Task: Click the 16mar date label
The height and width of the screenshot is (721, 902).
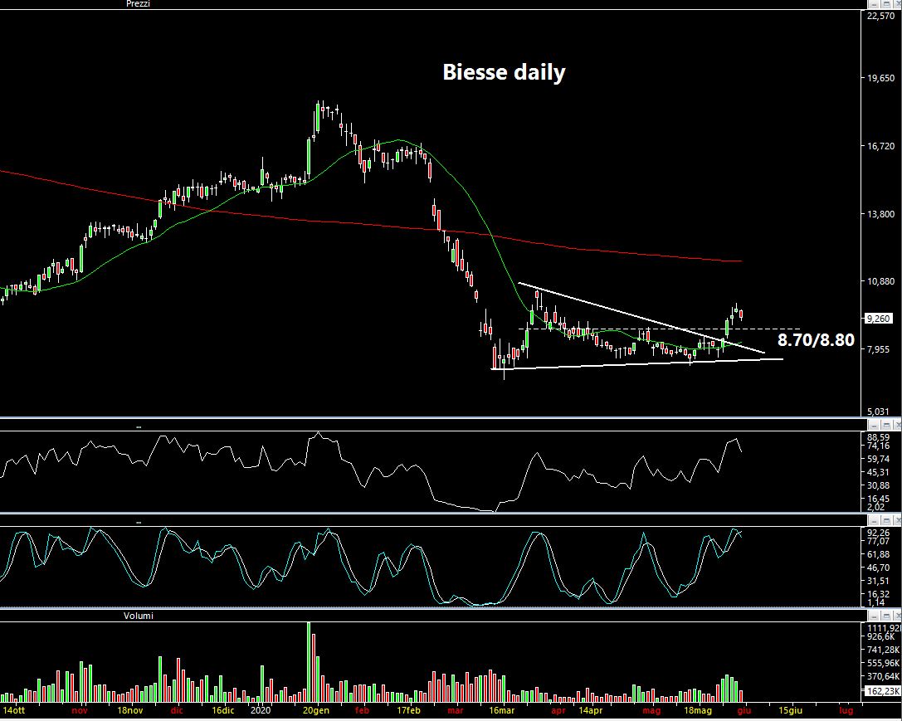Action: point(502,710)
